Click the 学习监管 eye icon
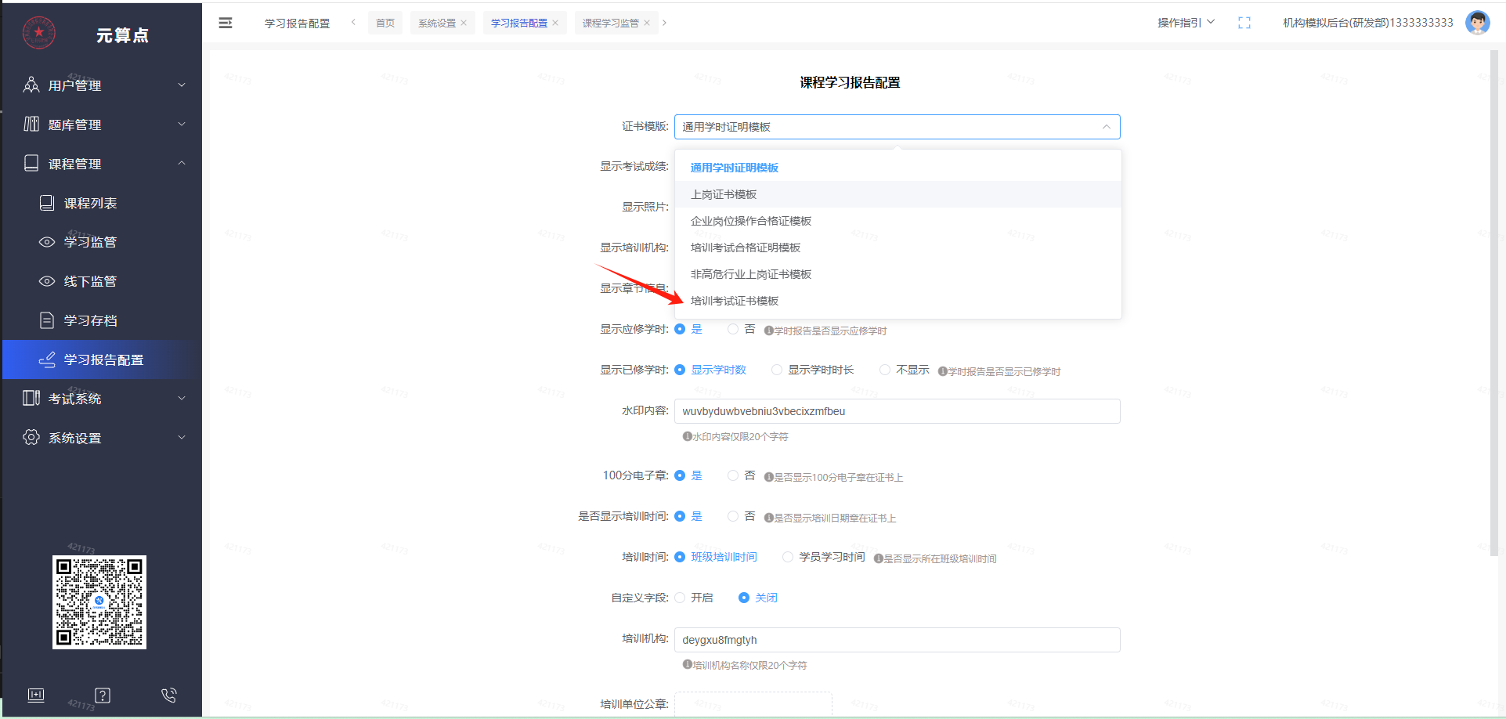Image resolution: width=1506 pixels, height=719 pixels. [x=47, y=242]
